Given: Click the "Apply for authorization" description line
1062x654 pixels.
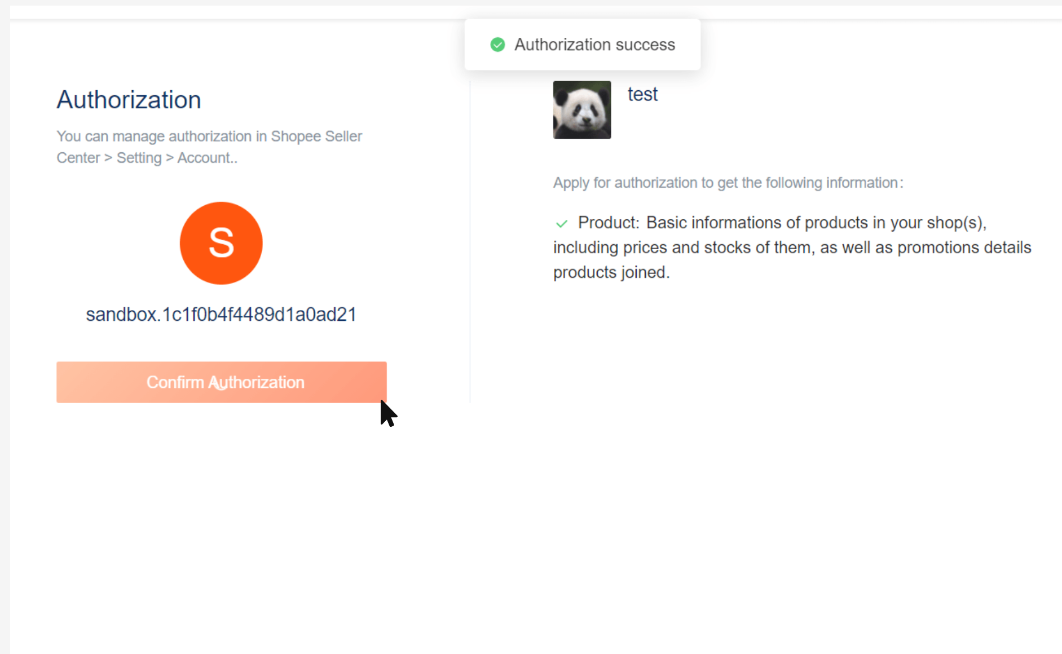Looking at the screenshot, I should tap(728, 183).
